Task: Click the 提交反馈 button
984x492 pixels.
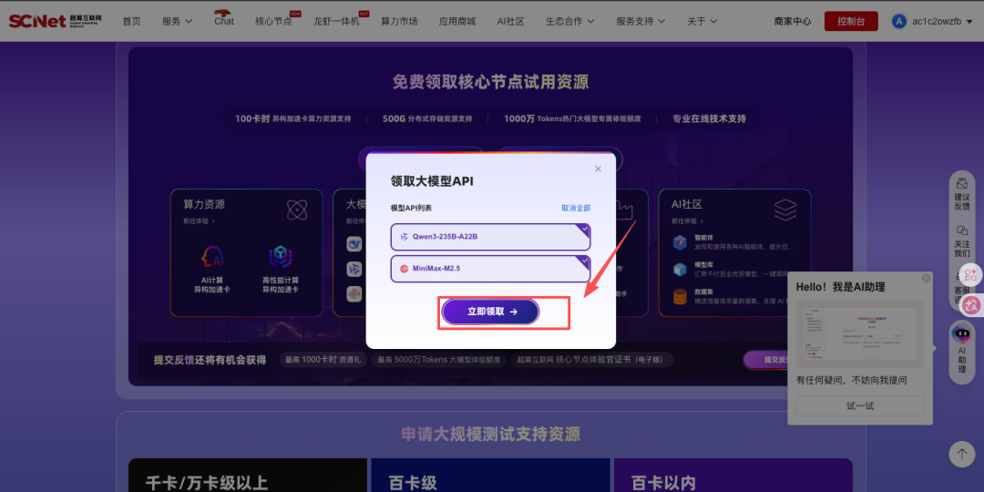Action: 765,360
